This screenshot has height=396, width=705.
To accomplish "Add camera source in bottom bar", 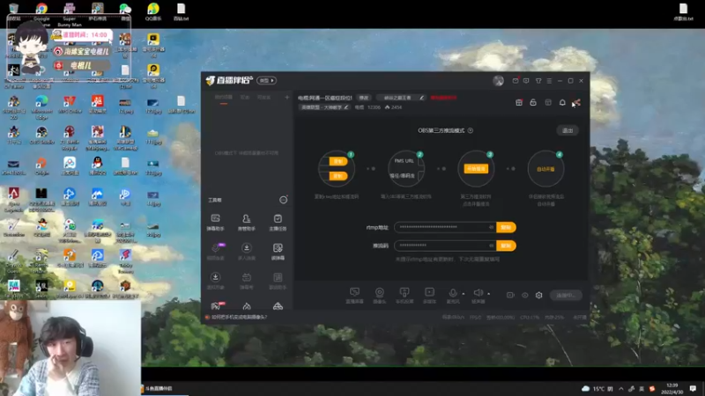I will pos(380,296).
